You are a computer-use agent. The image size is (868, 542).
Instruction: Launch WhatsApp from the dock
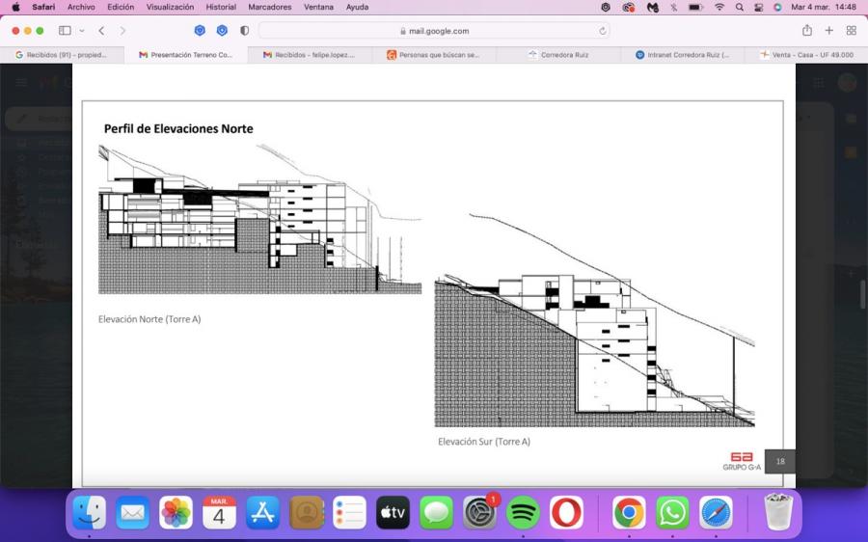(x=672, y=513)
